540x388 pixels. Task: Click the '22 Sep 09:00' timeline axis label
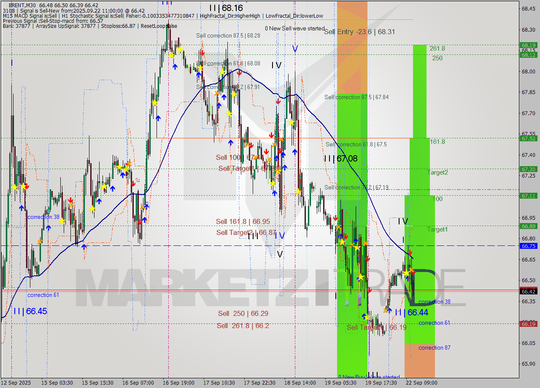421,383
